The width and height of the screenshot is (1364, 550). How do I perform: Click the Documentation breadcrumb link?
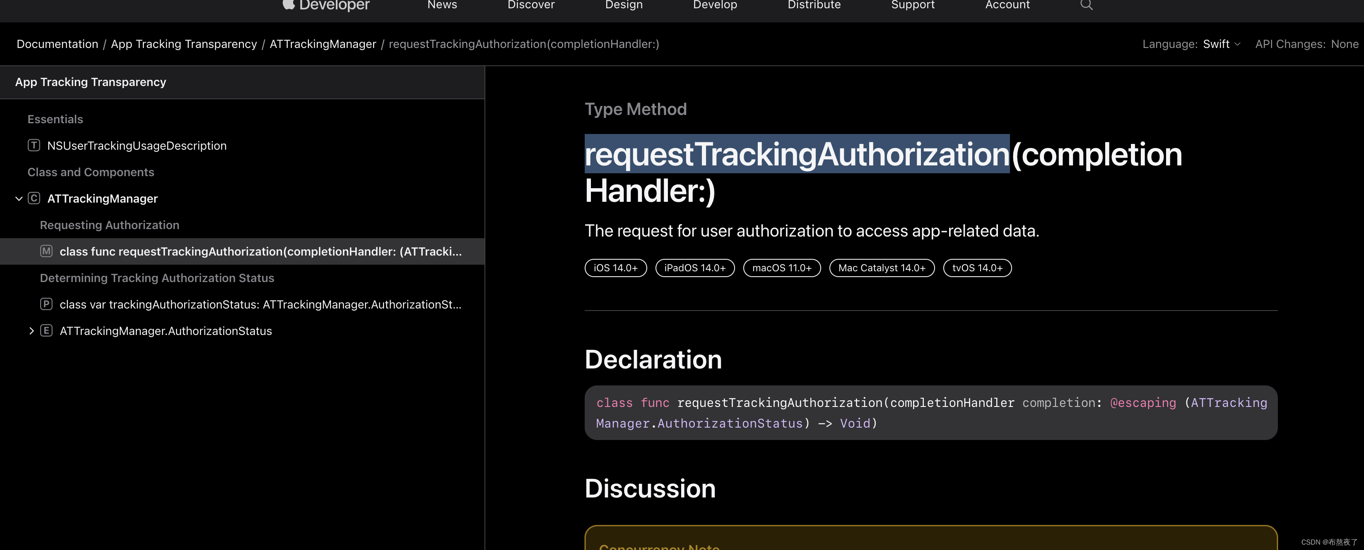point(57,43)
